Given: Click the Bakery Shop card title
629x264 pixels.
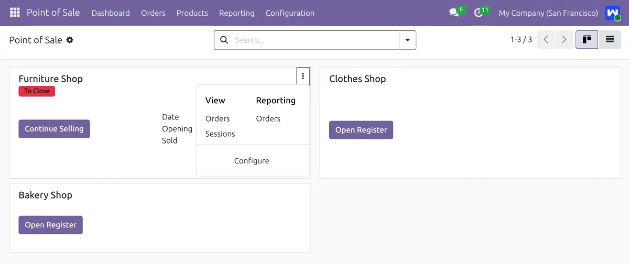Looking at the screenshot, I should tap(46, 195).
